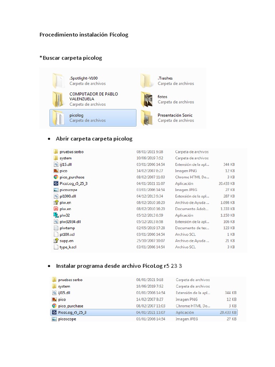Viewport: 275px width, 367px height.
Task: Select the size value 287 KB
Action: (229, 196)
